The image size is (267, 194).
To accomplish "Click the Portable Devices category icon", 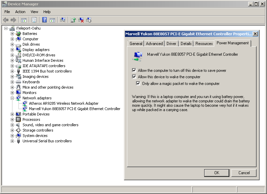I will (x=18, y=114).
